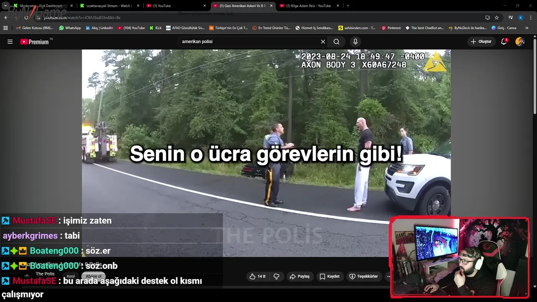Start voice search with the microphone
The width and height of the screenshot is (537, 302).
355,42
